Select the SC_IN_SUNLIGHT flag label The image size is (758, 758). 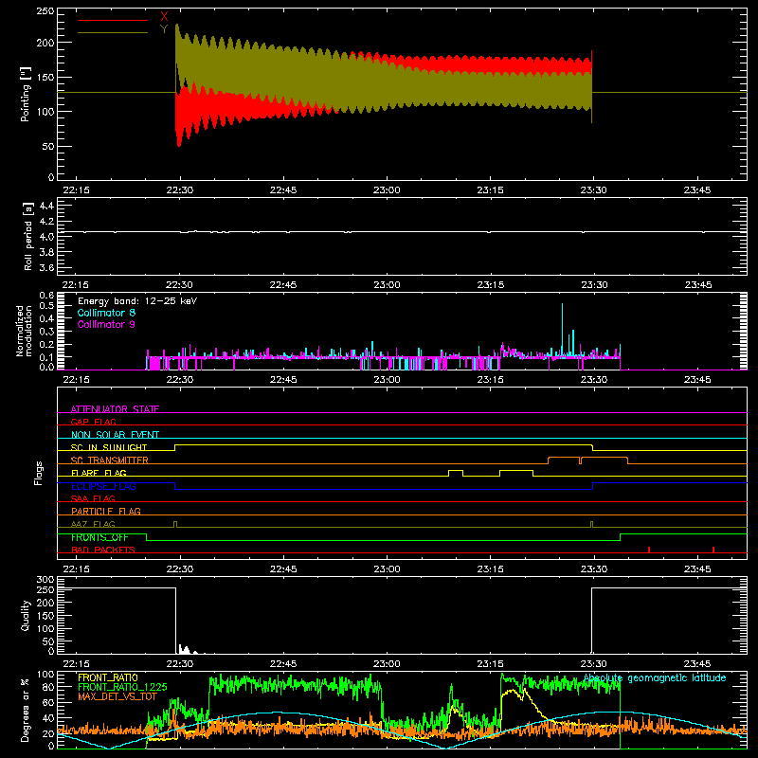click(x=109, y=447)
